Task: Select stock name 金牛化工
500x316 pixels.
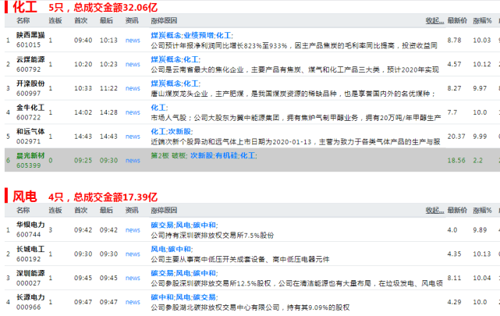Action: pos(30,108)
